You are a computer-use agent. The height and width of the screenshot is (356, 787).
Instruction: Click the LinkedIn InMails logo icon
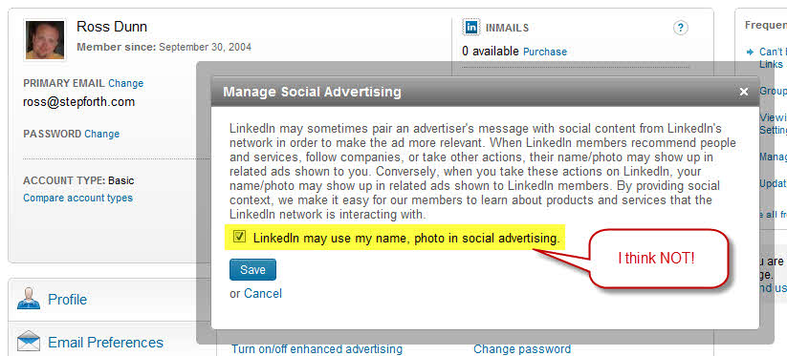click(470, 28)
